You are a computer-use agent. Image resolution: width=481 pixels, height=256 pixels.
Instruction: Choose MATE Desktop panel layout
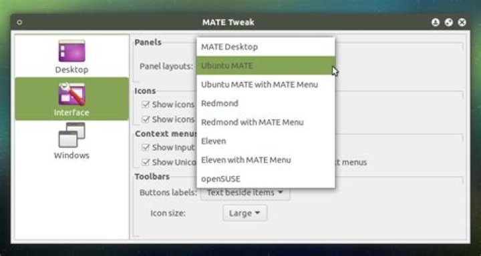266,47
